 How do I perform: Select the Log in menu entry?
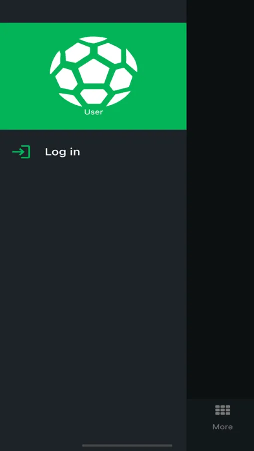click(x=93, y=152)
